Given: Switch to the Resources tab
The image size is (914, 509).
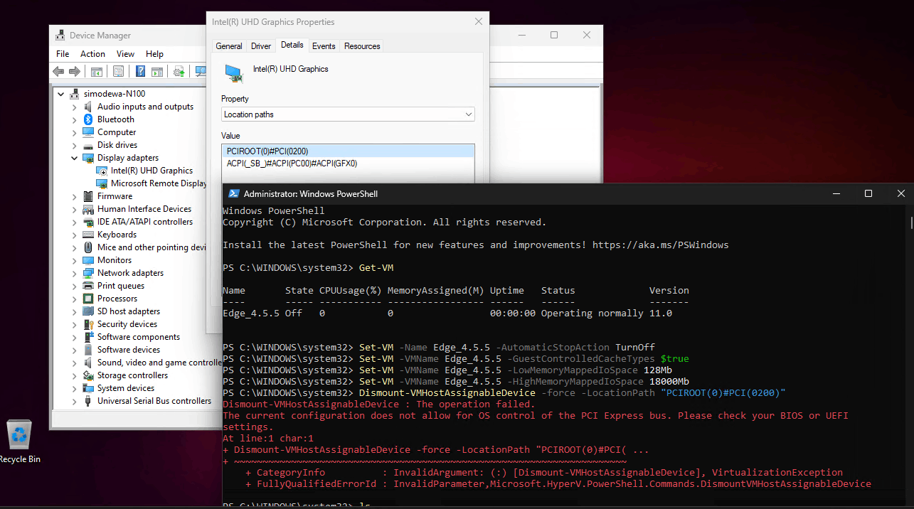Looking at the screenshot, I should pyautogui.click(x=362, y=46).
